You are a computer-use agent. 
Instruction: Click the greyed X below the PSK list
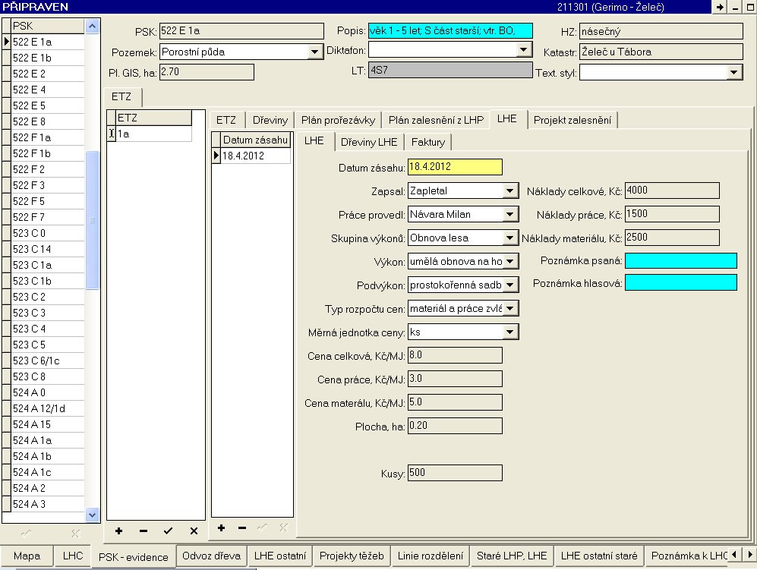(x=75, y=534)
